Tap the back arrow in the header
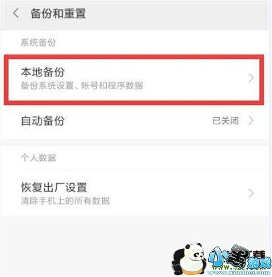Image resolution: width=272 pixels, height=277 pixels. [16, 14]
